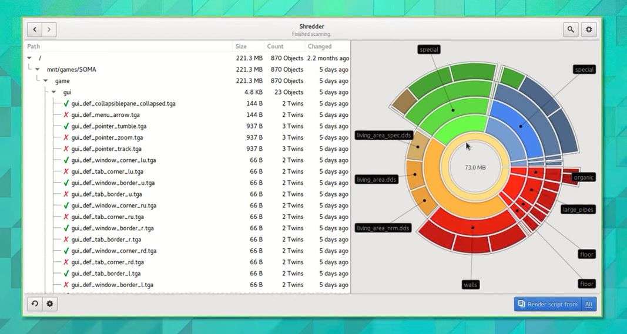Toggle checkmark on gui_def_window_corner_lu.tga

pos(66,160)
